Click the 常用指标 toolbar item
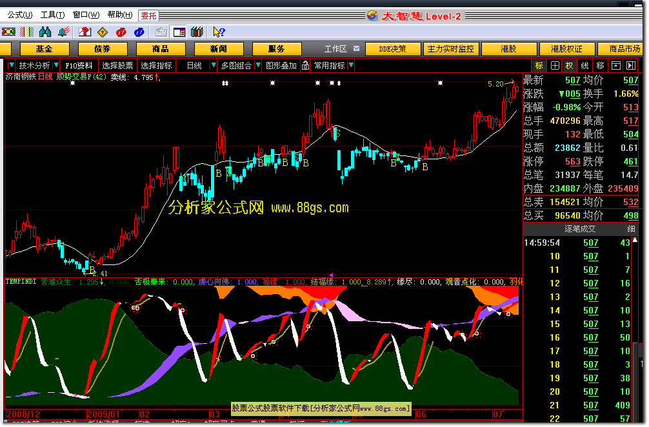This screenshot has height=427, width=649. 330,65
